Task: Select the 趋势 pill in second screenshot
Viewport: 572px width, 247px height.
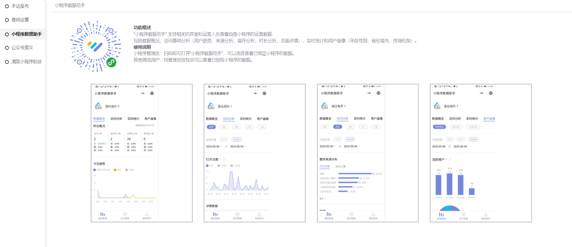Action: [x=211, y=127]
